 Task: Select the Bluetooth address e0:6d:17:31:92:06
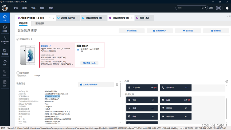[52, 96]
